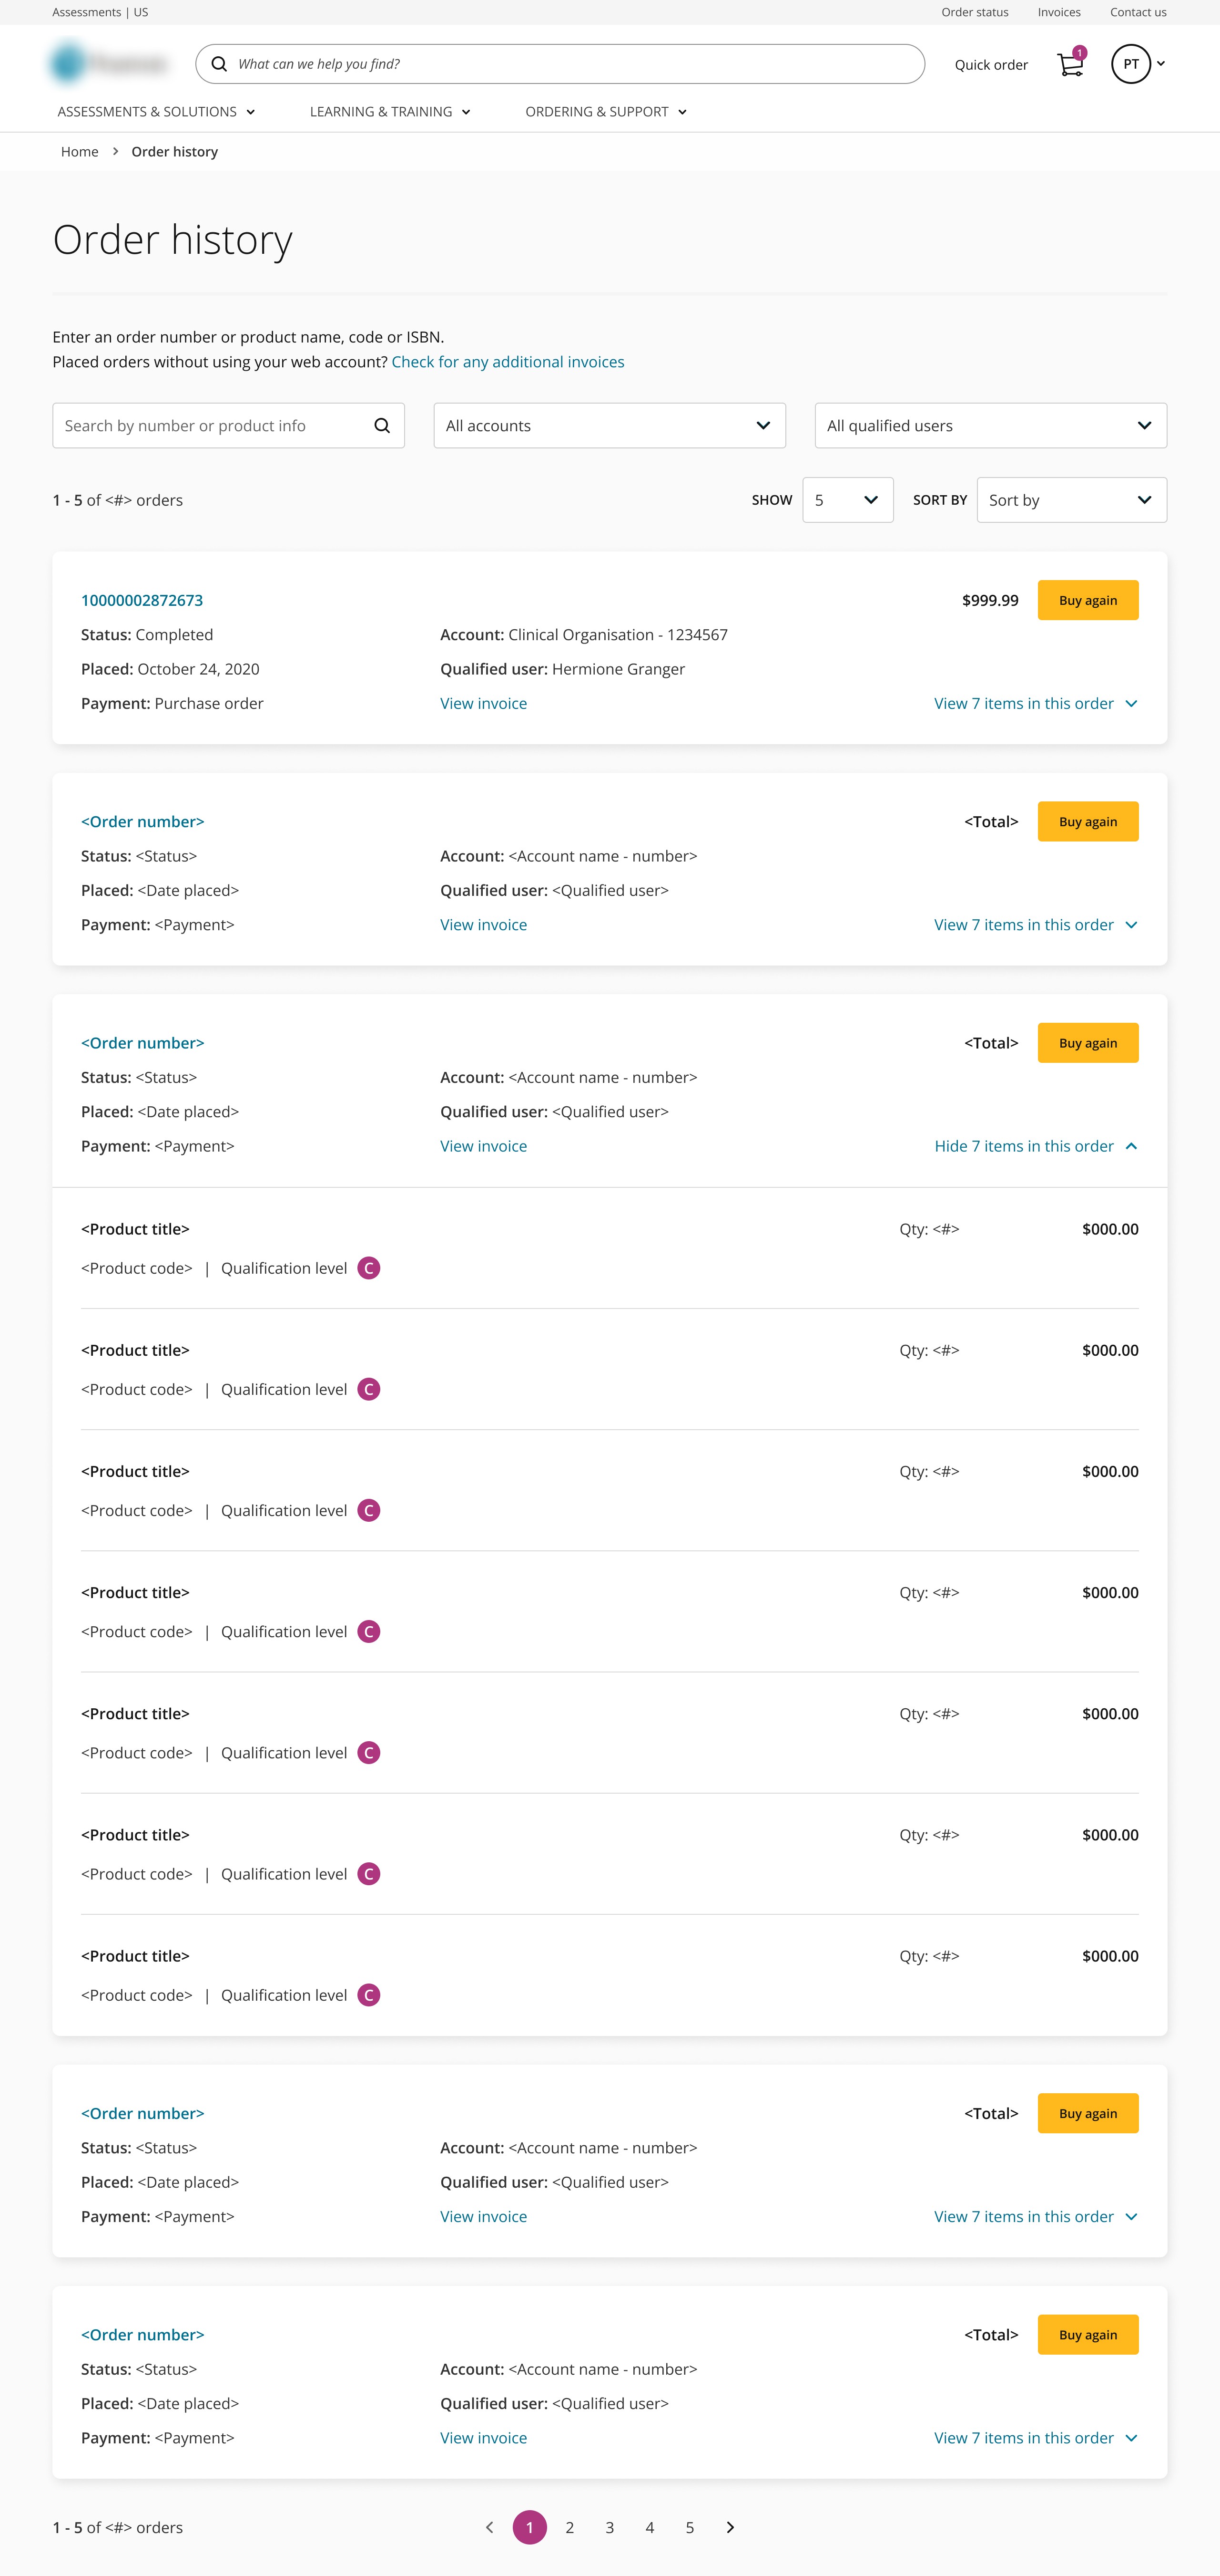1220x2576 pixels.
Task: Click the PT user profile avatar
Action: tap(1130, 64)
